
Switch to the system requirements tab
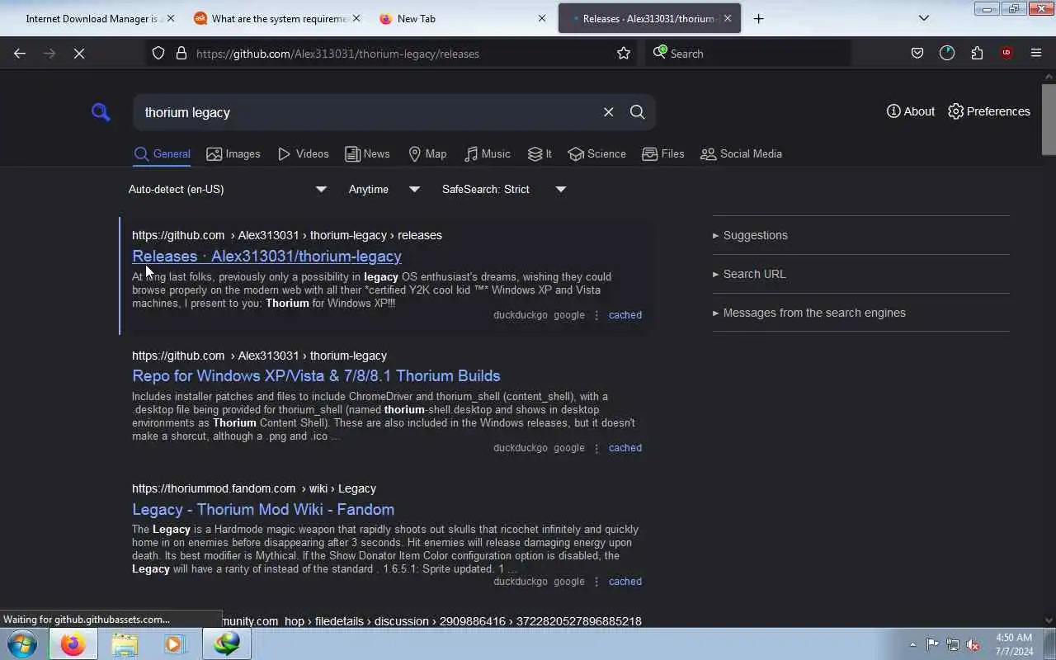277,18
